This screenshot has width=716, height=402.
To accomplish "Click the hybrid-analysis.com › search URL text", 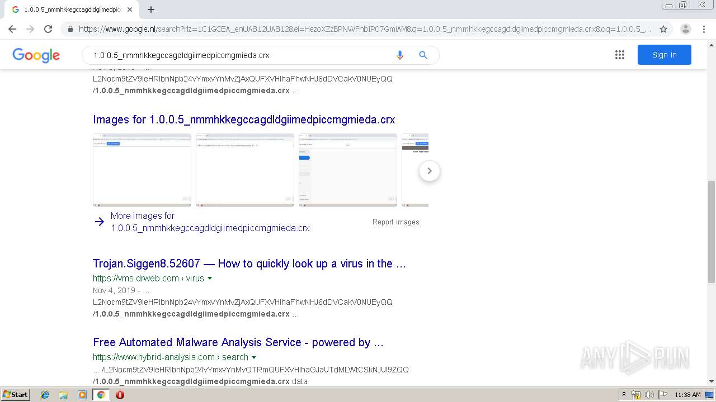I will coord(171,357).
